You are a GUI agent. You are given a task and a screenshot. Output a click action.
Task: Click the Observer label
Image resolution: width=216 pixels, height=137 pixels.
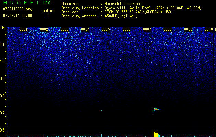tap(70, 4)
